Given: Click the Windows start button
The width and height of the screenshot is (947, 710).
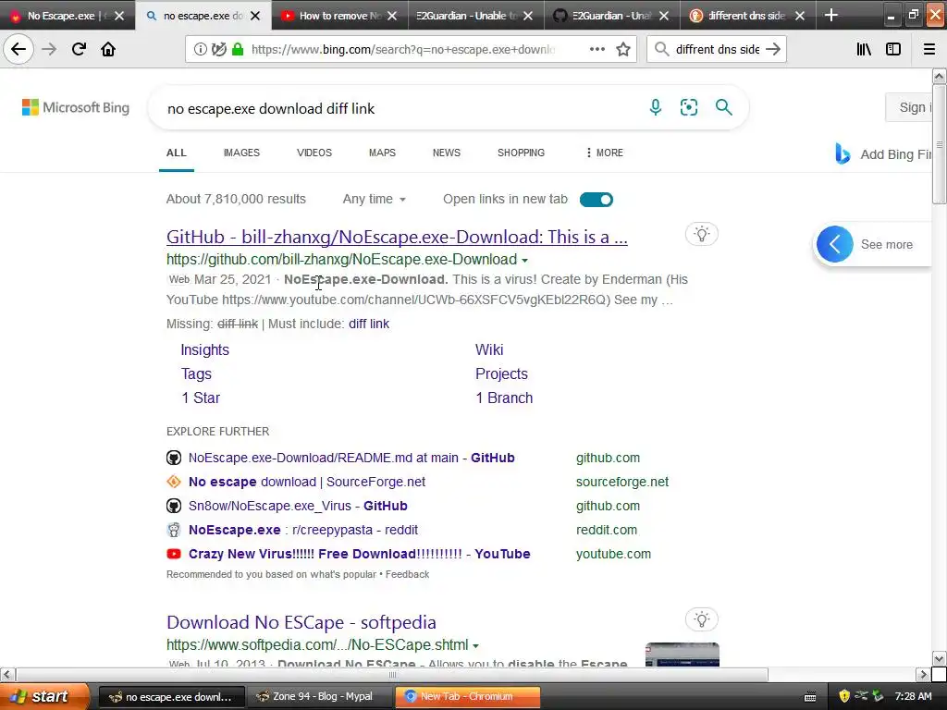Looking at the screenshot, I should click(44, 696).
